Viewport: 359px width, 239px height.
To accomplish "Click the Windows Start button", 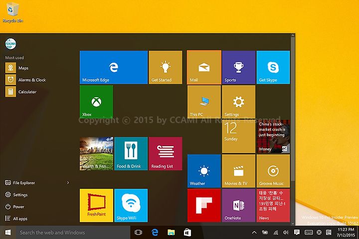I will click(x=8, y=233).
